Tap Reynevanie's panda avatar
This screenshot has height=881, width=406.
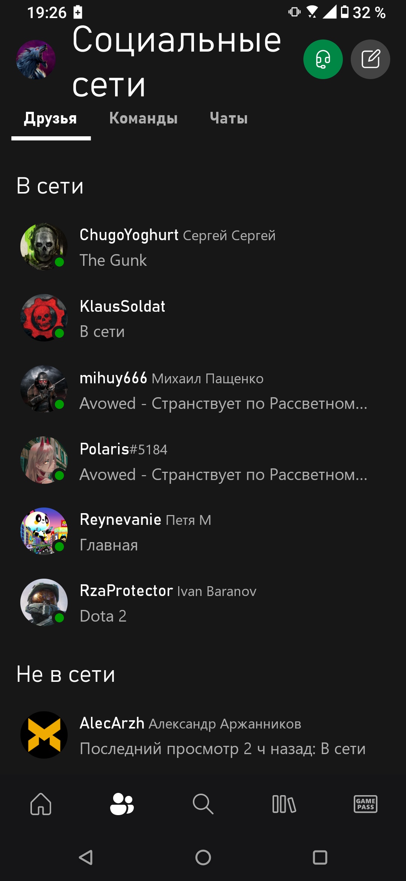point(44,531)
